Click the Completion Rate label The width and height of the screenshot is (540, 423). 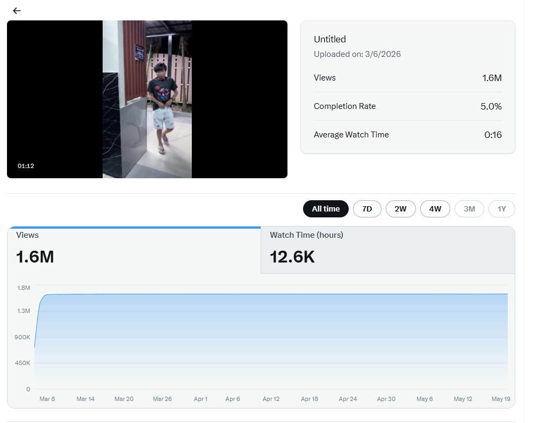point(345,106)
